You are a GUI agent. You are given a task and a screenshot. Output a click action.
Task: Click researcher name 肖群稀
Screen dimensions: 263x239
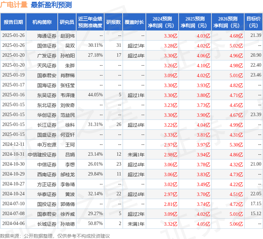pos(67,75)
